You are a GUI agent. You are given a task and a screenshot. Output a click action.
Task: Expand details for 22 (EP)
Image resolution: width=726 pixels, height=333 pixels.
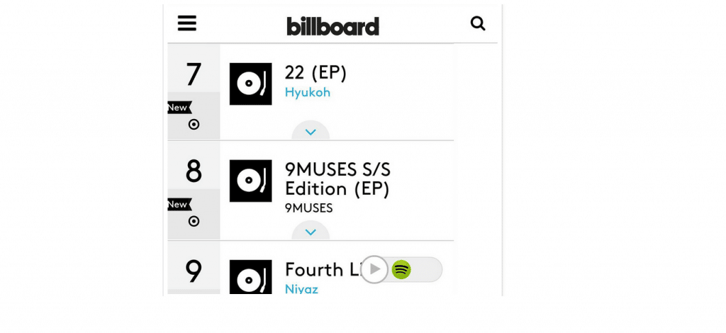pyautogui.click(x=311, y=132)
